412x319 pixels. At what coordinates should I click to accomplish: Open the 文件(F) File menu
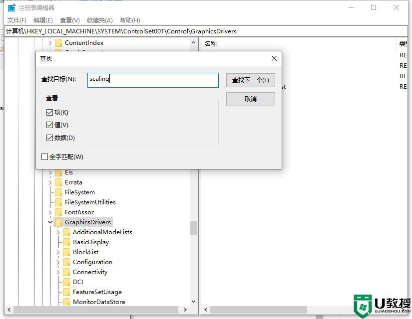tap(17, 20)
